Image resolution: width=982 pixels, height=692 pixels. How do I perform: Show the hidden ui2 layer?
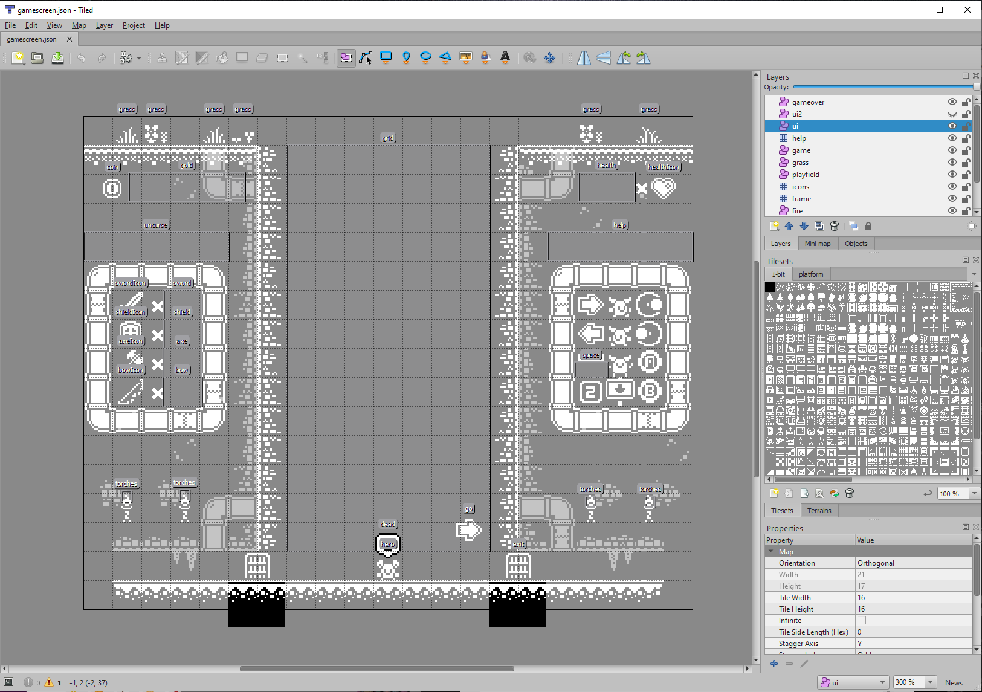(952, 114)
